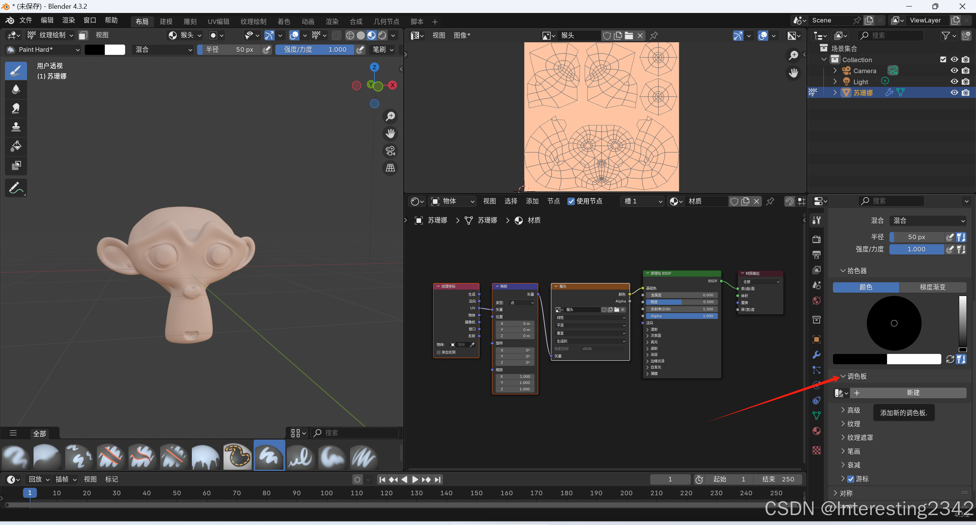The width and height of the screenshot is (976, 525).
Task: Select the Annotate pencil tool
Action: click(x=16, y=188)
